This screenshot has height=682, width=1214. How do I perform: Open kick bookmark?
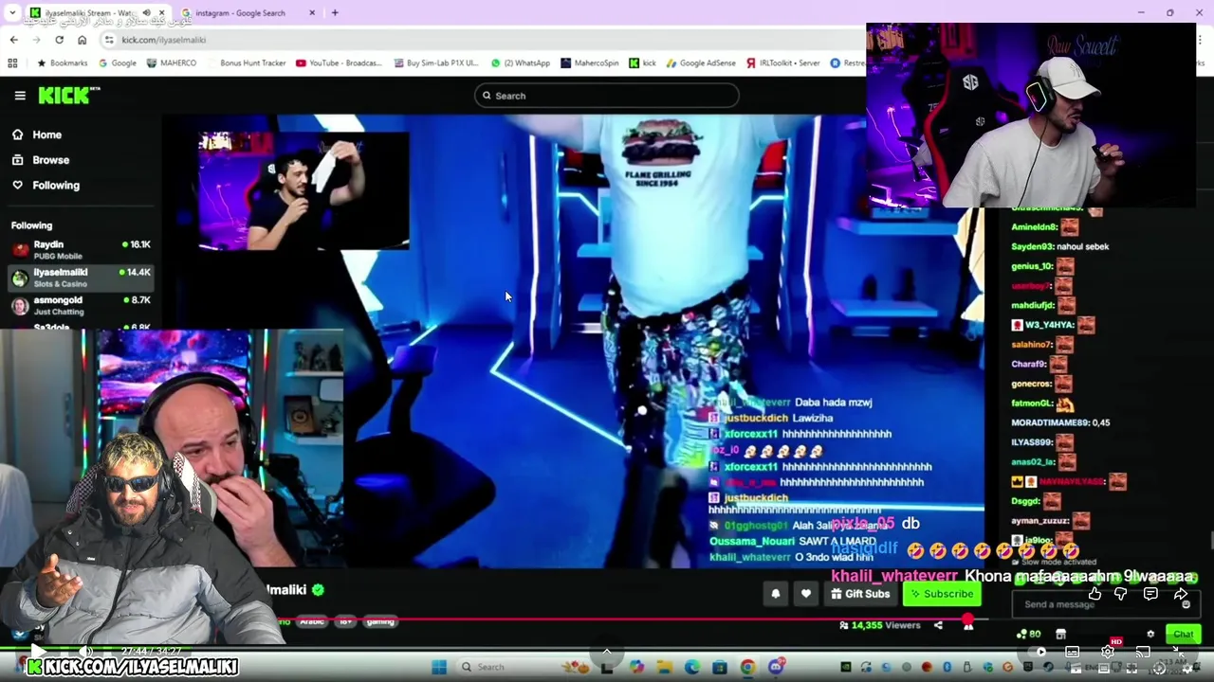click(642, 63)
